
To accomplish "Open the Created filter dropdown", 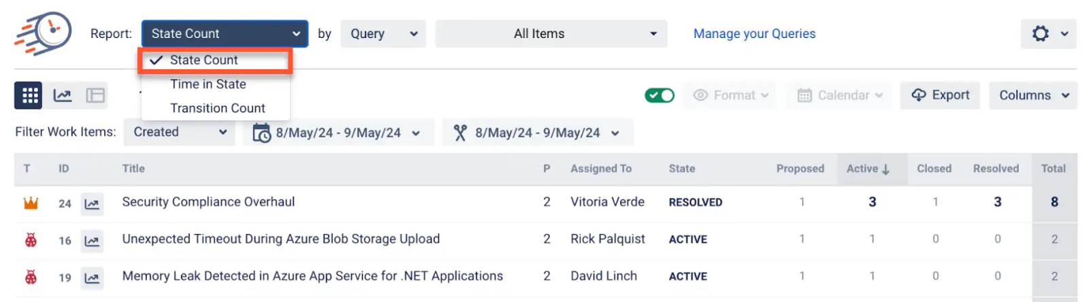I will pos(179,132).
